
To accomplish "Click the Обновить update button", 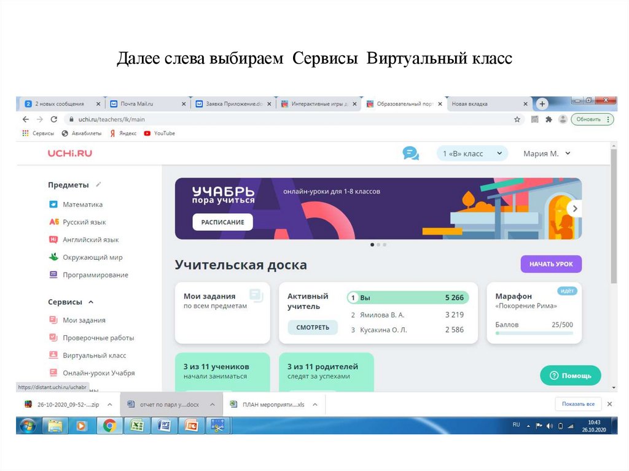I will (592, 119).
